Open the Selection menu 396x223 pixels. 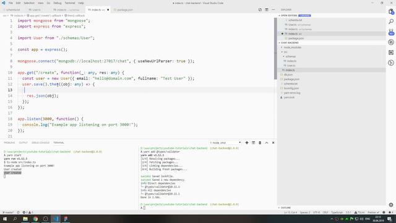[29, 3]
